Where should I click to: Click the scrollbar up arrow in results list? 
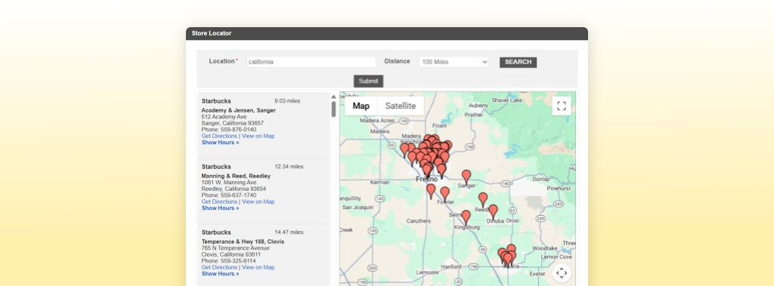click(x=333, y=97)
